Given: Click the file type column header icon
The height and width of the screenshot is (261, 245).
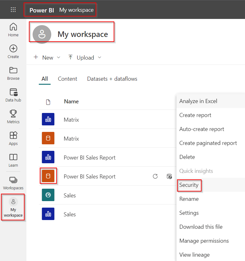Looking at the screenshot, I should click(x=48, y=102).
